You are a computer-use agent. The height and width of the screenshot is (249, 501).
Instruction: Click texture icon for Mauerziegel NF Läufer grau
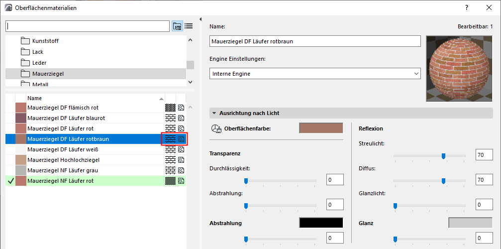tap(182, 170)
